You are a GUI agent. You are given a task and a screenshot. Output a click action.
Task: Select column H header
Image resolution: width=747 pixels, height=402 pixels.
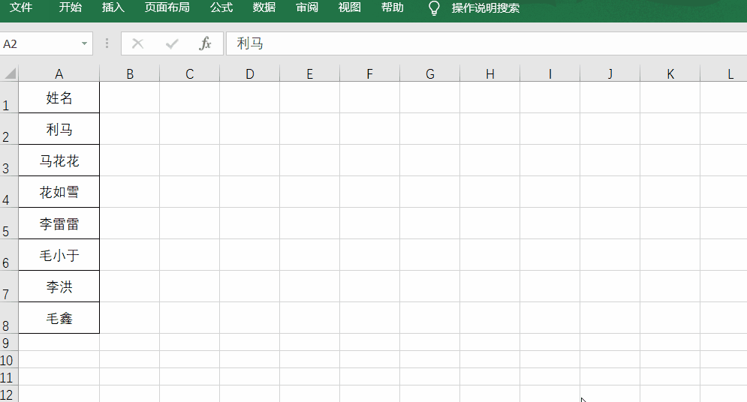coord(489,73)
